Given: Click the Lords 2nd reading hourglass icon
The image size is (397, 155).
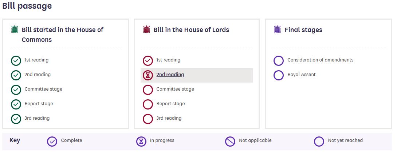Looking at the screenshot, I should tap(148, 75).
